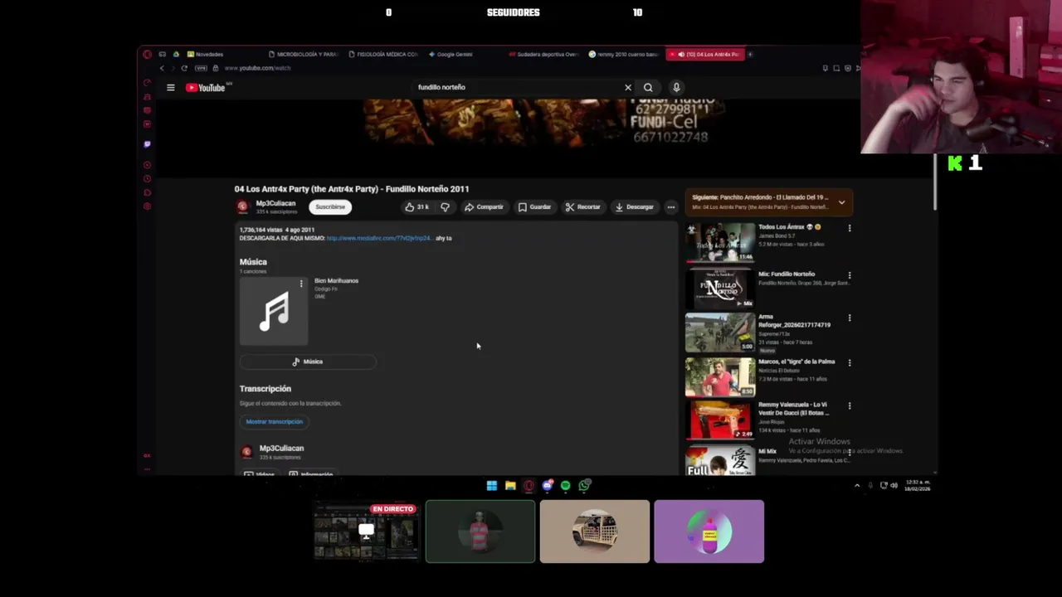Open options for Bien Marihuanos song
Image resolution: width=1062 pixels, height=597 pixels.
(x=301, y=284)
